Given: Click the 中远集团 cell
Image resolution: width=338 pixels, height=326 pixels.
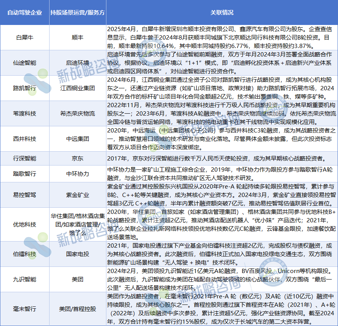Looking at the screenshot, I should point(77,139).
